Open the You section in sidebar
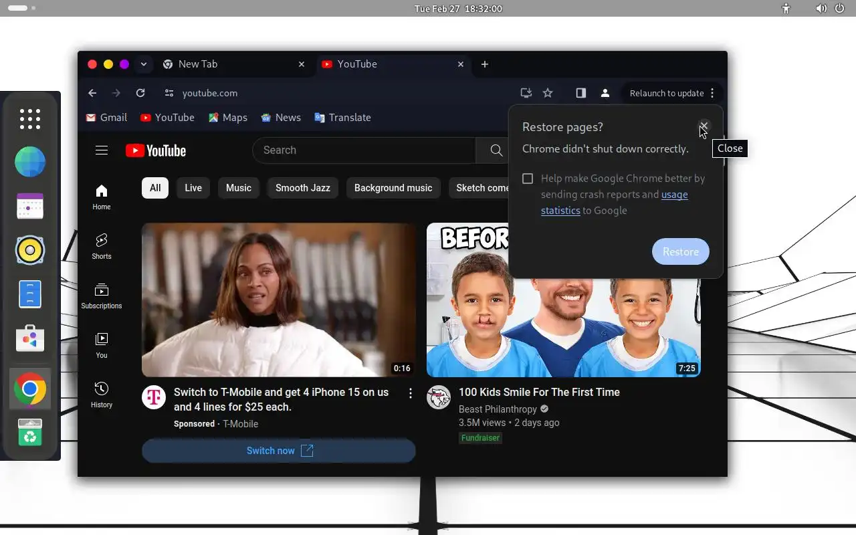The image size is (856, 535). 102,345
